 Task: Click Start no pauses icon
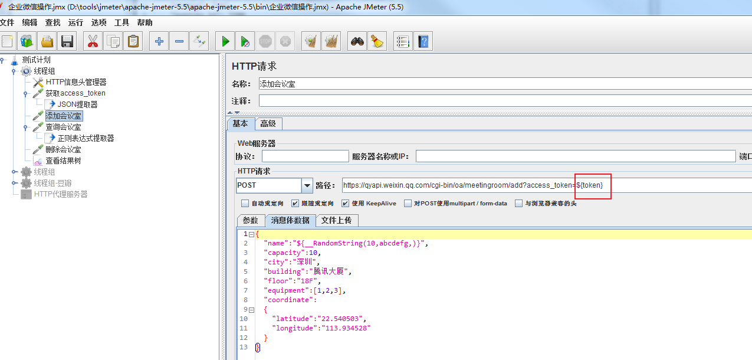[x=244, y=41]
